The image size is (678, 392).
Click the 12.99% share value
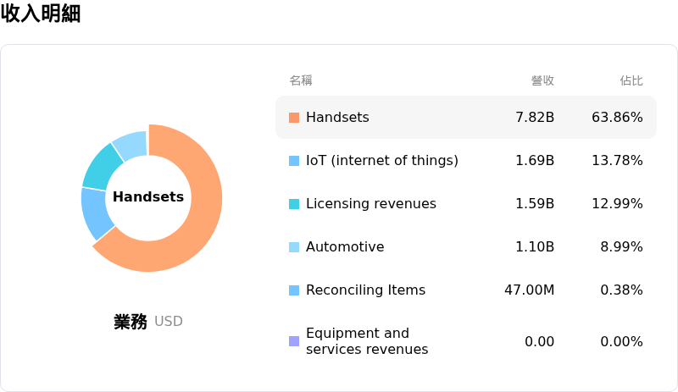617,203
